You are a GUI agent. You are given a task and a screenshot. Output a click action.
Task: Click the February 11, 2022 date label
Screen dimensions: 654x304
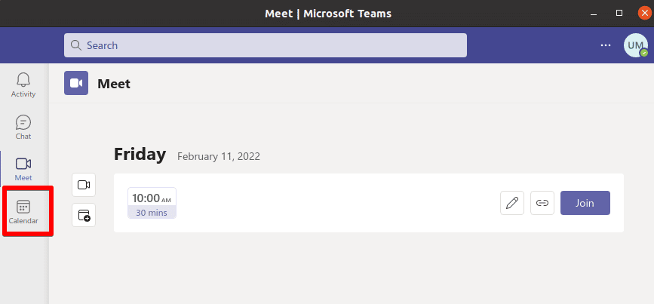219,156
